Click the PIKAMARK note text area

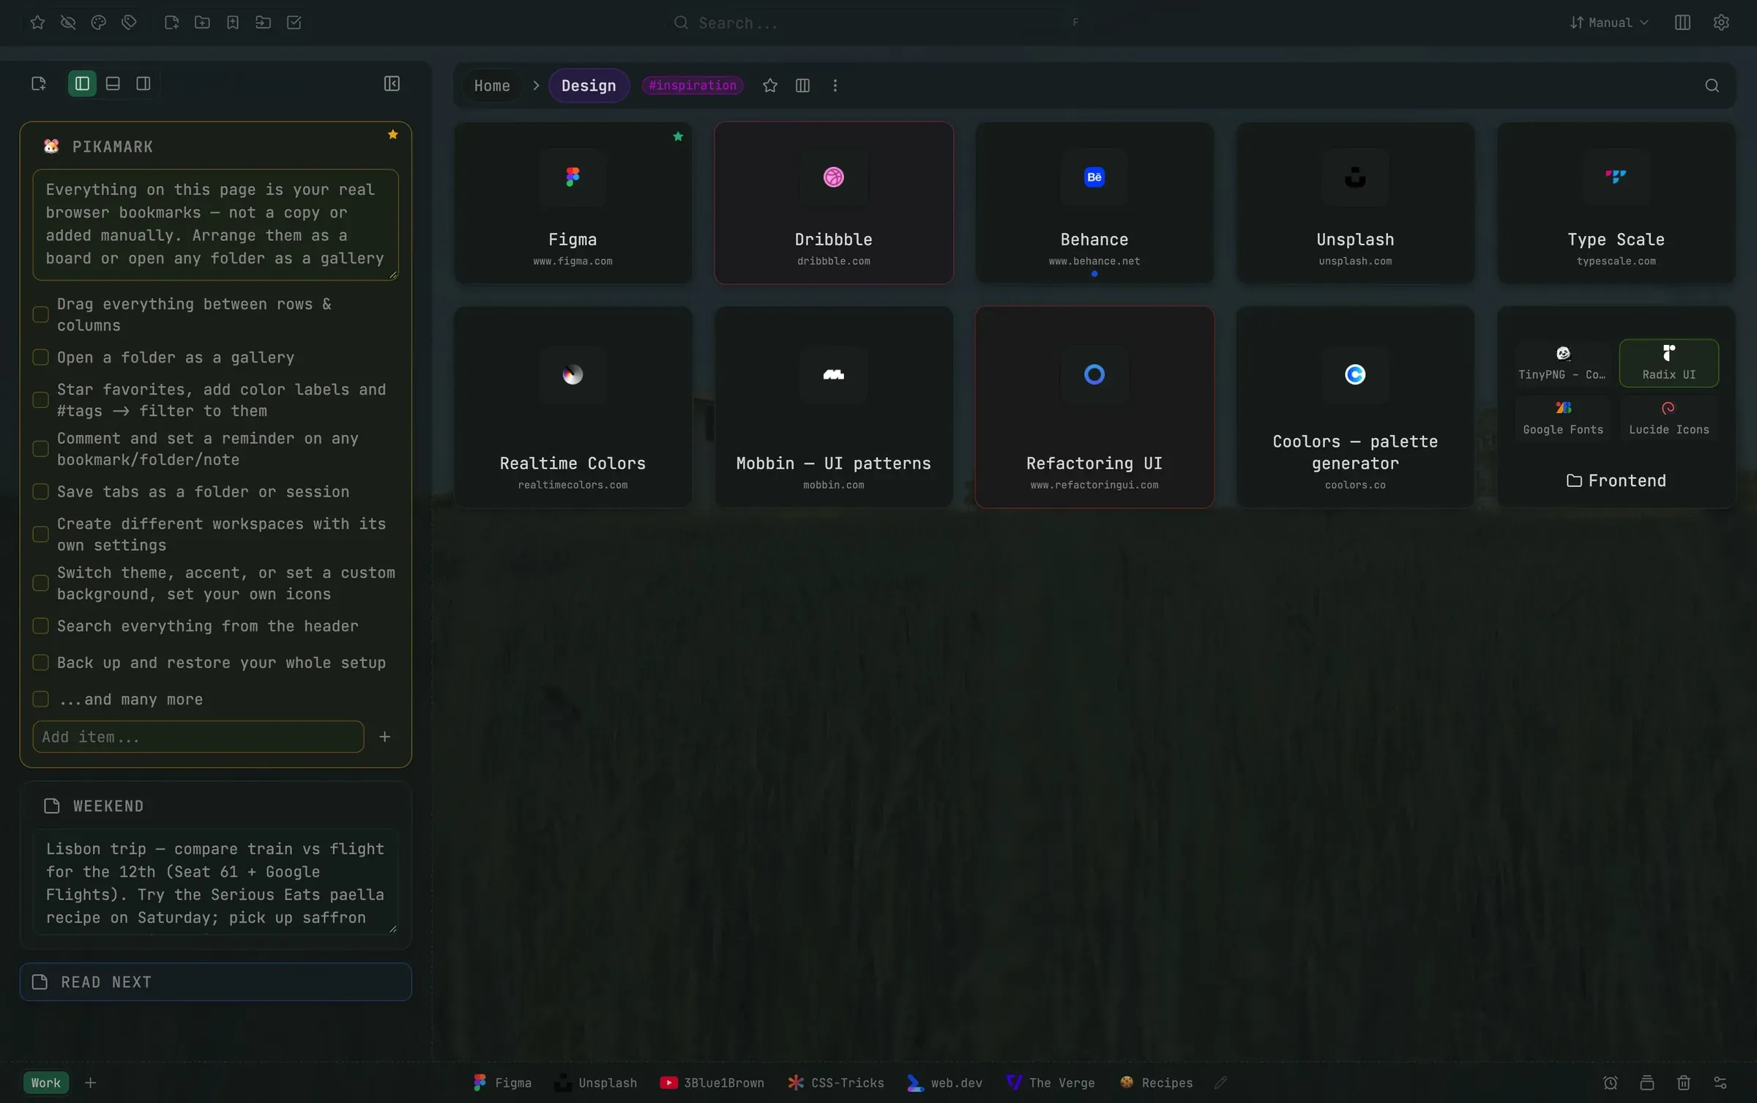(x=215, y=225)
